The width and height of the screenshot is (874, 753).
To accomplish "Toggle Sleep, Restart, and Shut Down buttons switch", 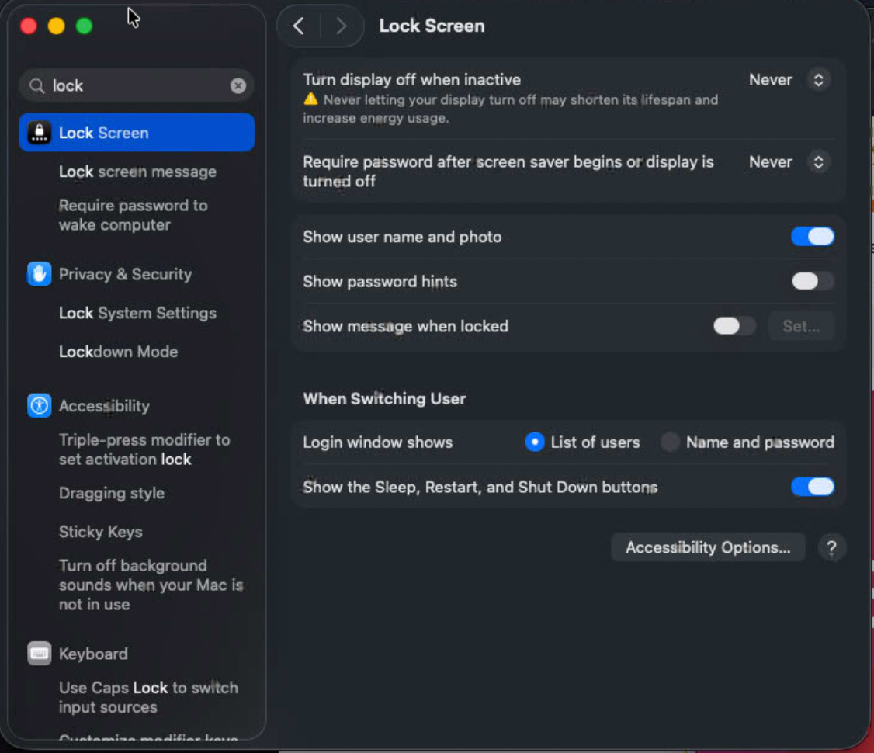I will 813,487.
